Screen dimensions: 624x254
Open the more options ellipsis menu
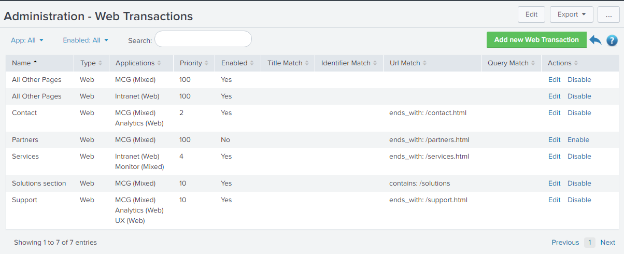click(x=608, y=15)
